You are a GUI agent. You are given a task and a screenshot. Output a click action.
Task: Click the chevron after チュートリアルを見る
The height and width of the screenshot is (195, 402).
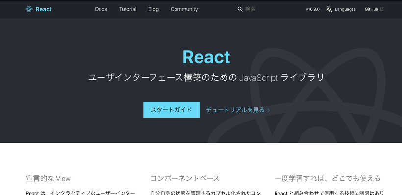(x=269, y=110)
